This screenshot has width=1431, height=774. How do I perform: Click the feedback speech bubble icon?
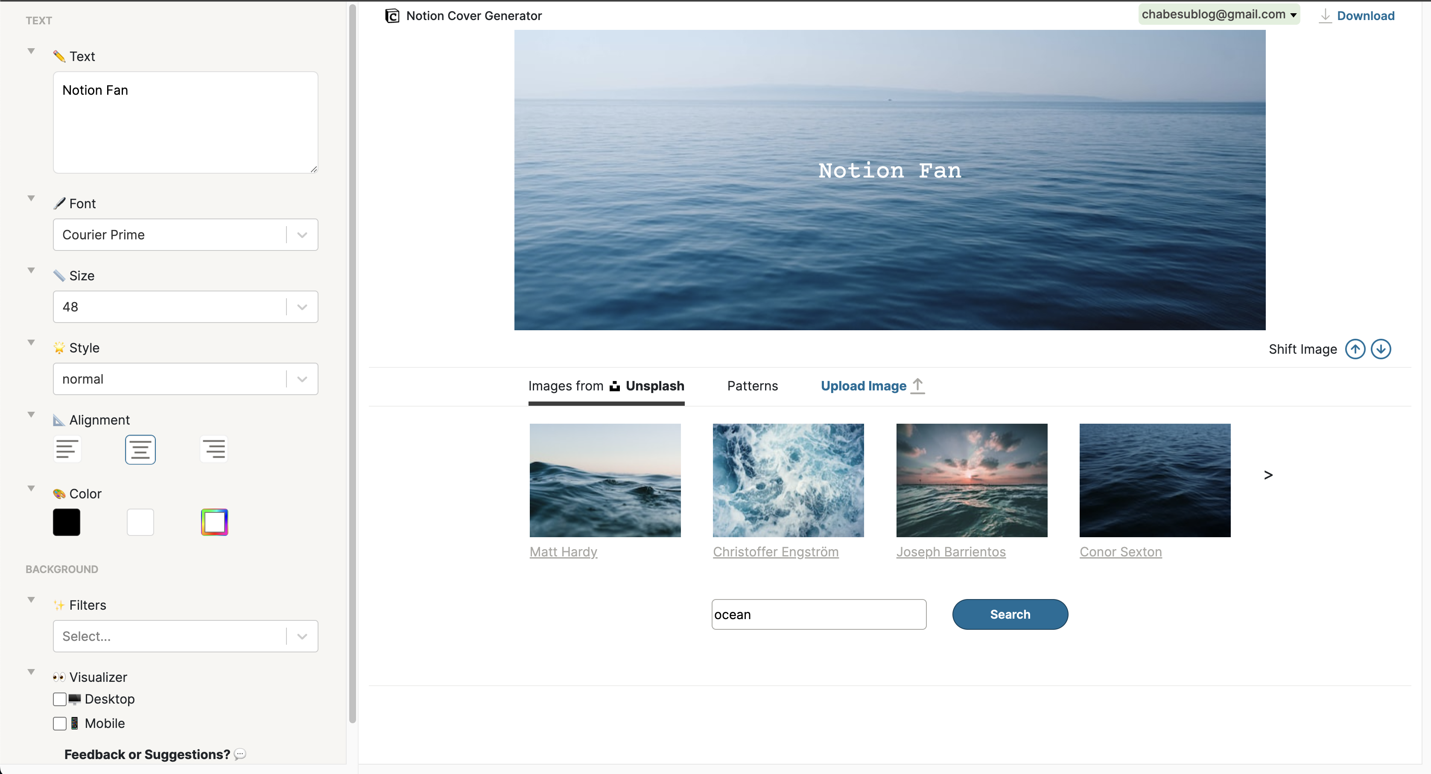click(240, 754)
